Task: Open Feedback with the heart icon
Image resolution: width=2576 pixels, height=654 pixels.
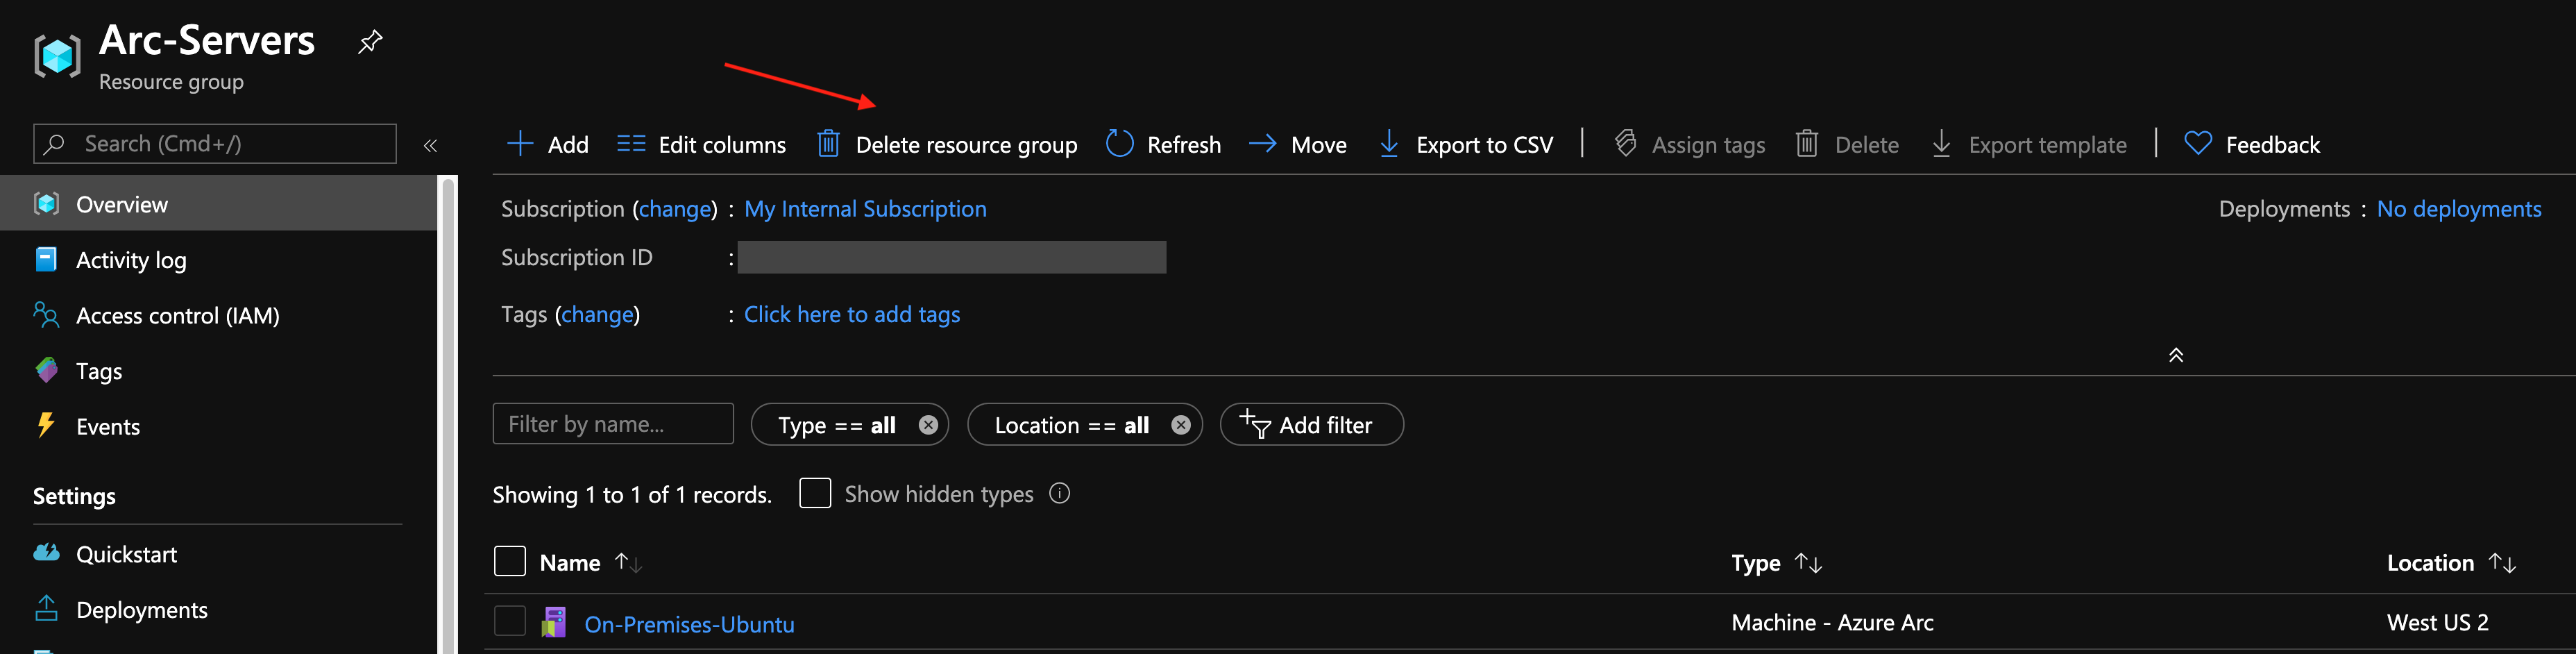Action: (x=2252, y=144)
